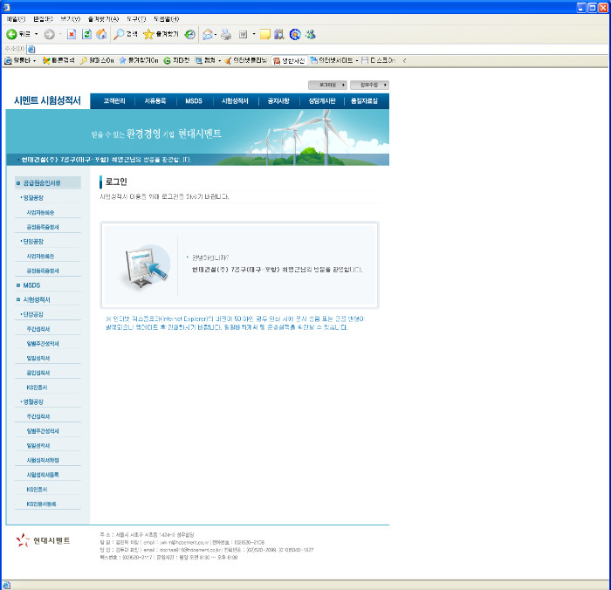Click the 즐겨찾기On star button in ALToolbar
The image size is (611, 590).
(139, 60)
